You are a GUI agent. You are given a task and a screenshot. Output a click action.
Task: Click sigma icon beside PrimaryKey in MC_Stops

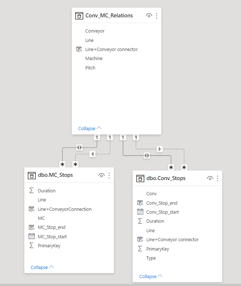(x=31, y=246)
